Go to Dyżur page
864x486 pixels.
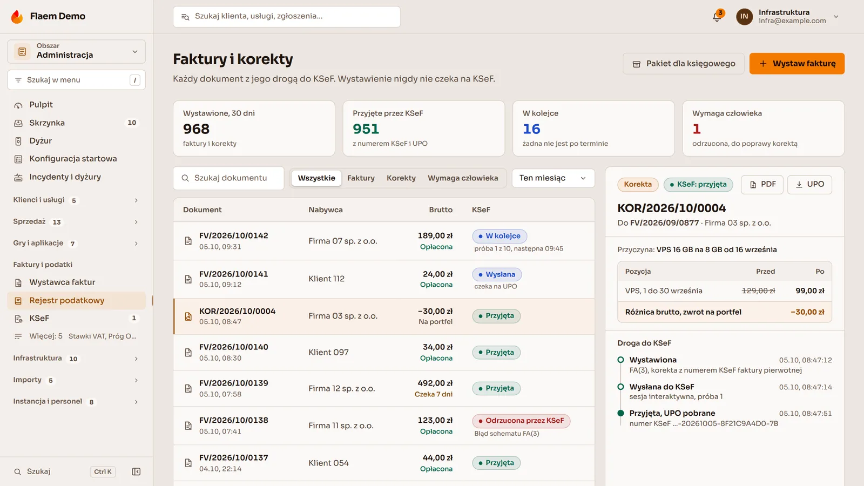(x=77, y=140)
